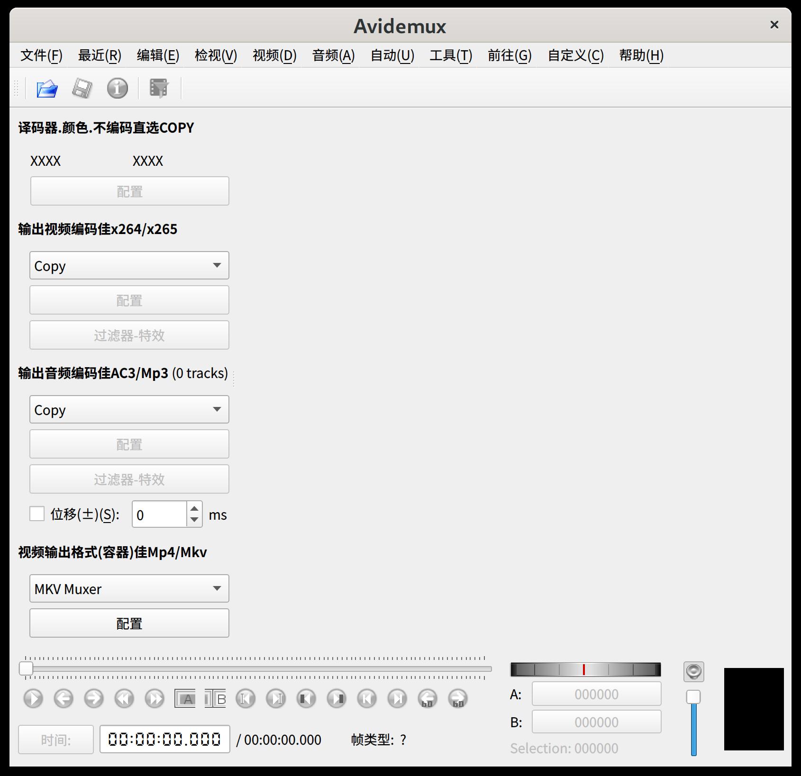Open the 编辑(E) menu
801x776 pixels.
[x=158, y=55]
